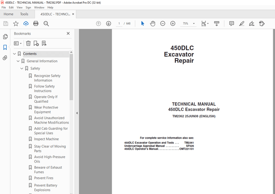
Task: Activate the Hand pan tool
Action: click(153, 23)
